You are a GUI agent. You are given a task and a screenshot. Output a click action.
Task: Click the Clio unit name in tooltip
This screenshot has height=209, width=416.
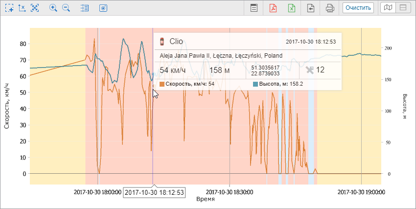(x=176, y=42)
